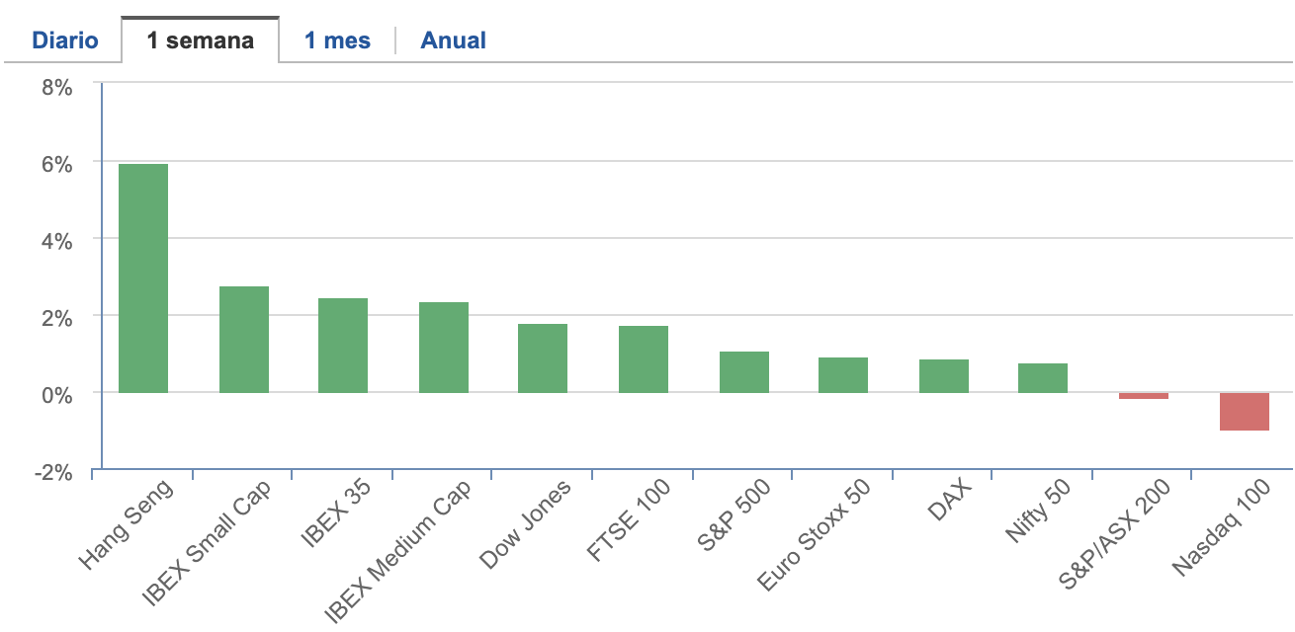Click the S&P 500 axis label
Image resolution: width=1295 pixels, height=632 pixels.
[734, 517]
